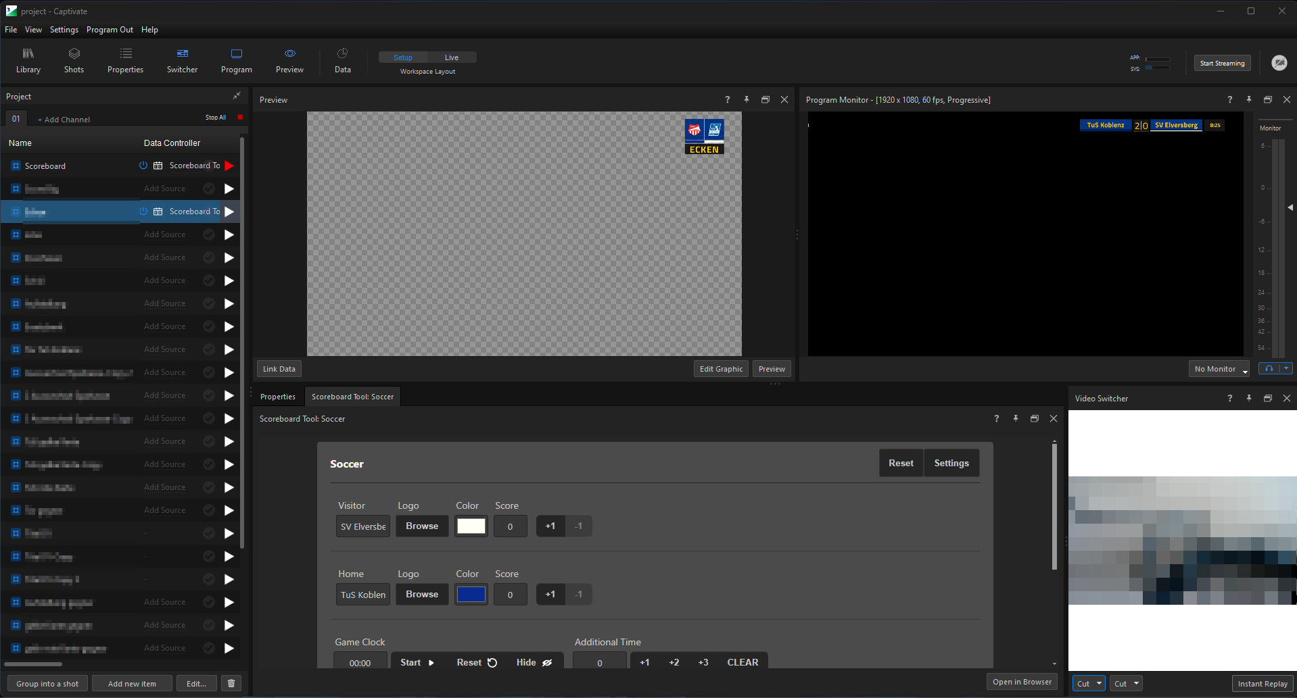This screenshot has width=1297, height=698.
Task: Float the Video Switcher panel
Action: coord(1268,398)
